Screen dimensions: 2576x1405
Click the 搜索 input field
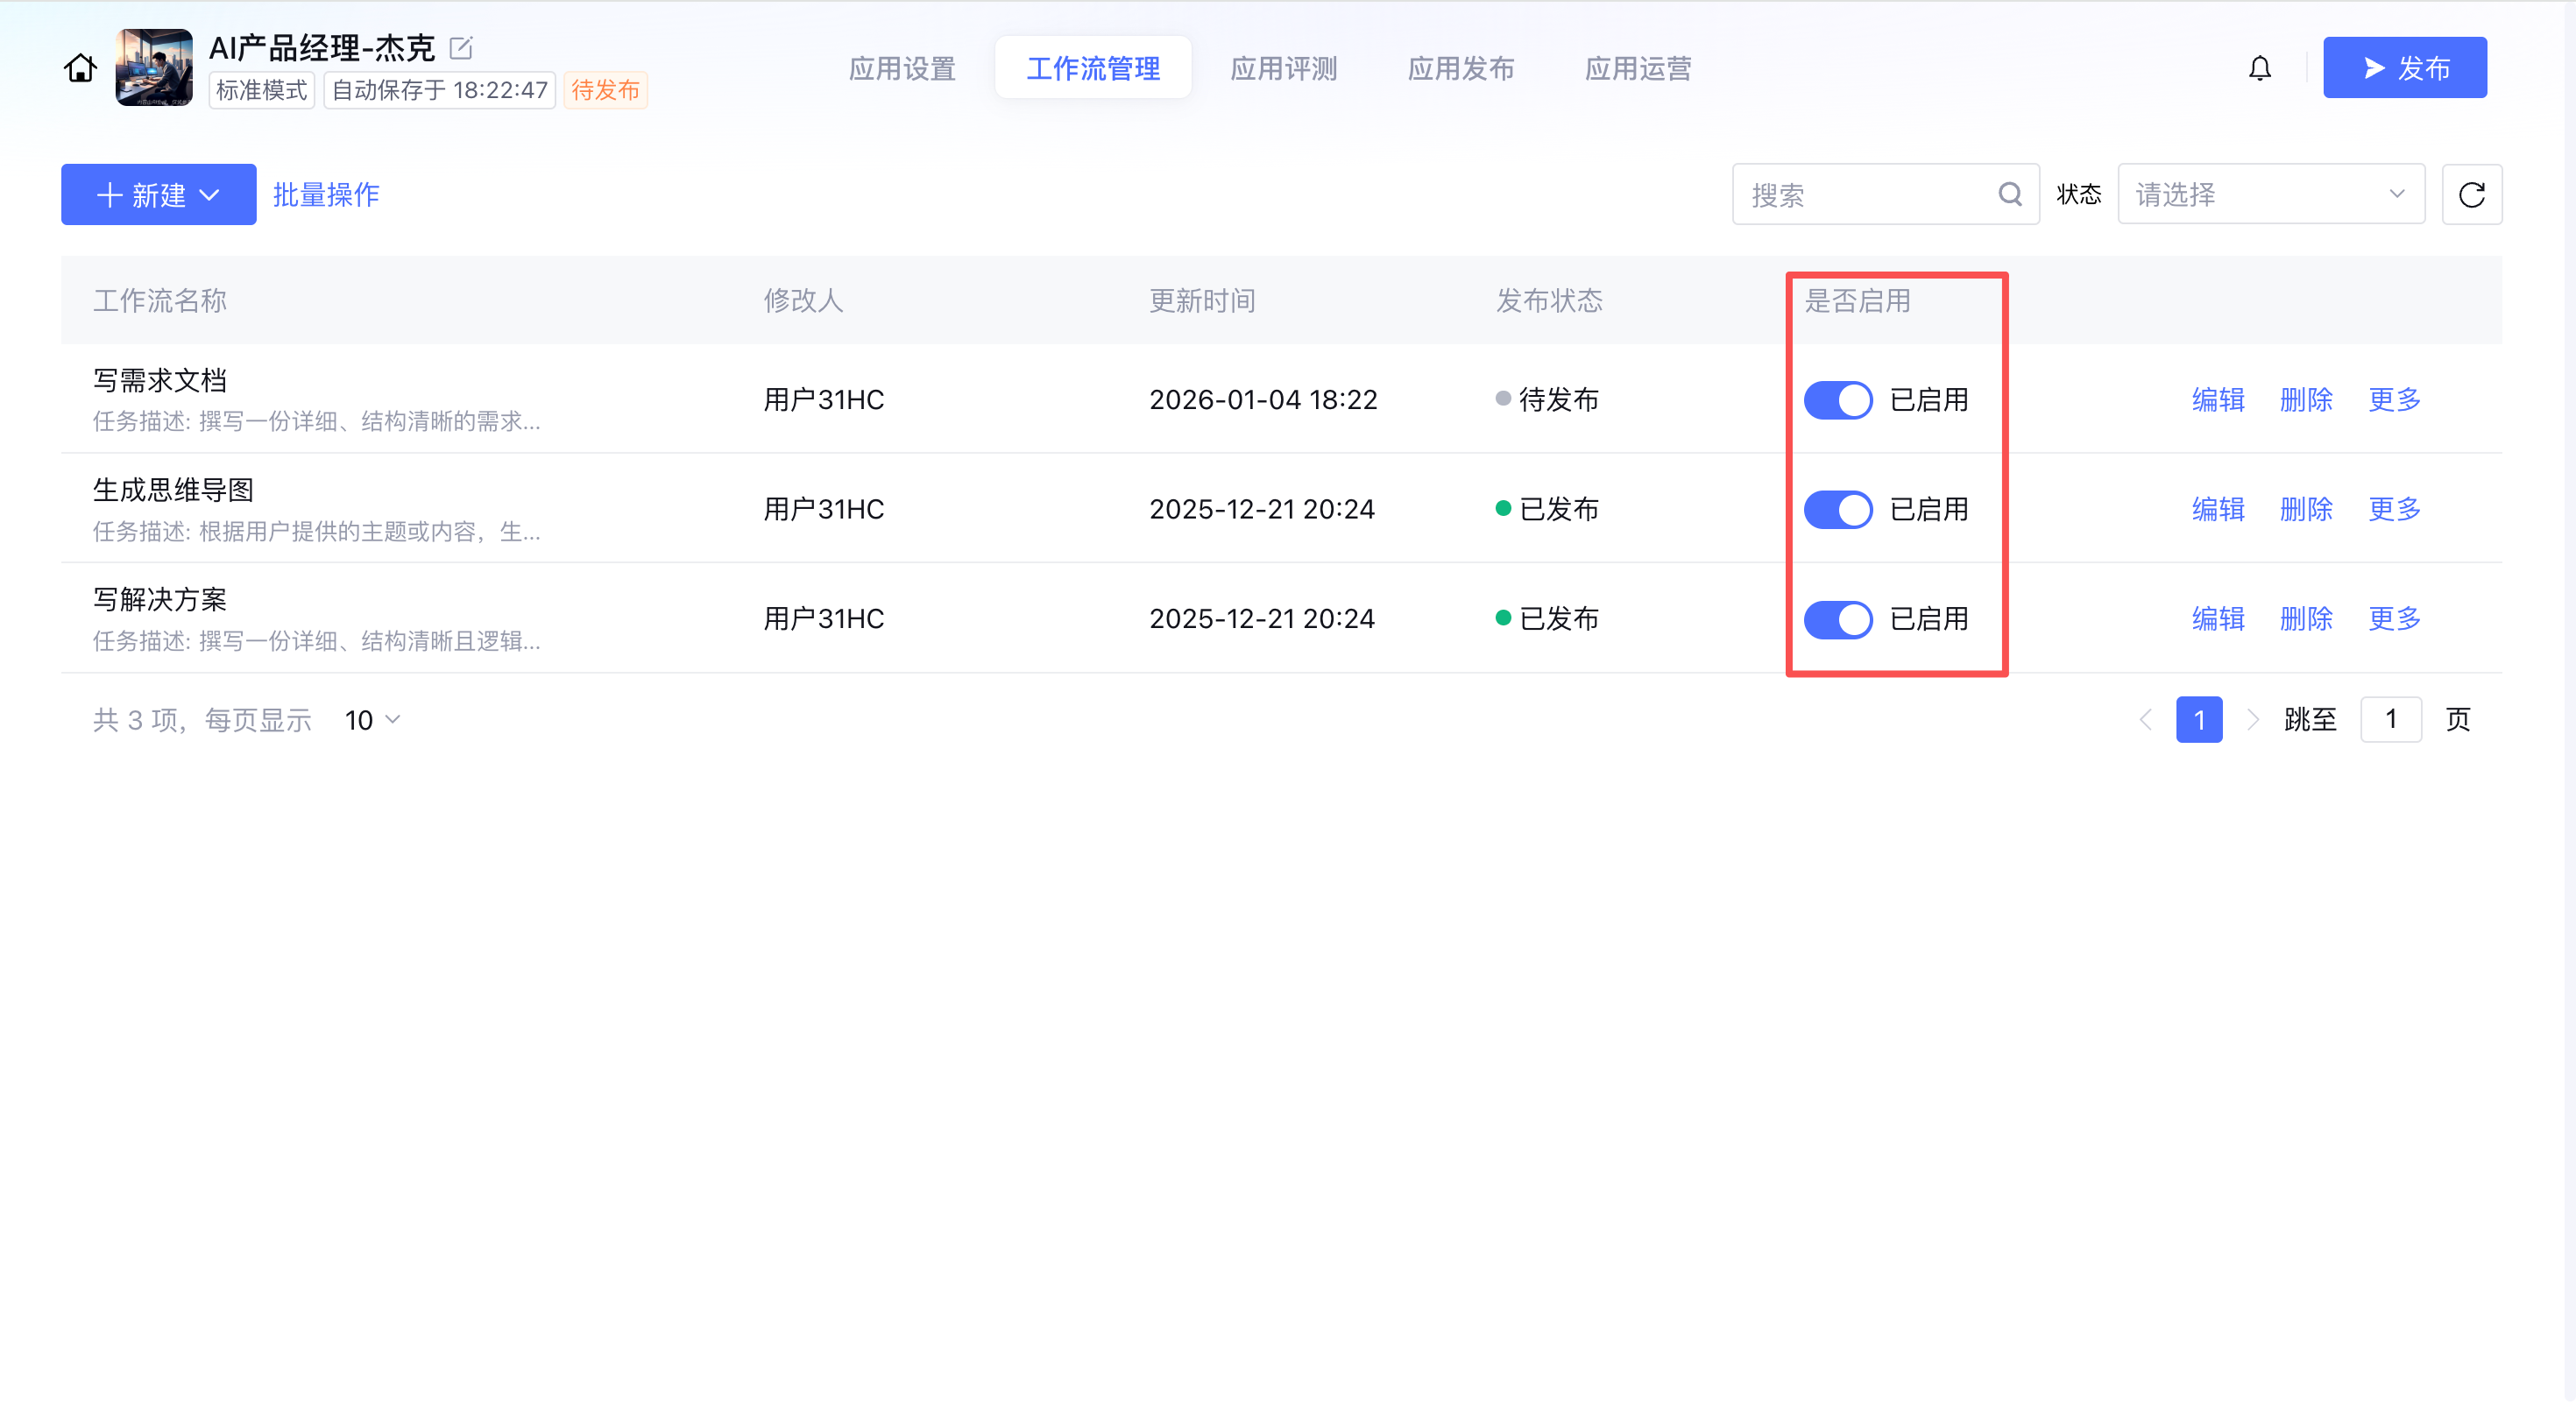tap(1865, 194)
